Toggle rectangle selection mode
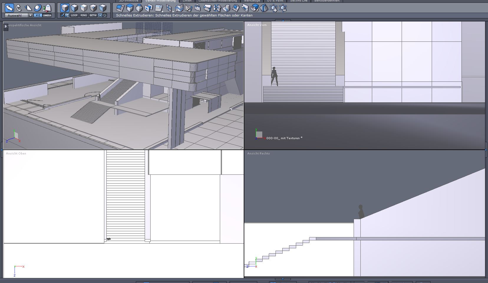Image resolution: width=488 pixels, height=283 pixels. point(100,15)
